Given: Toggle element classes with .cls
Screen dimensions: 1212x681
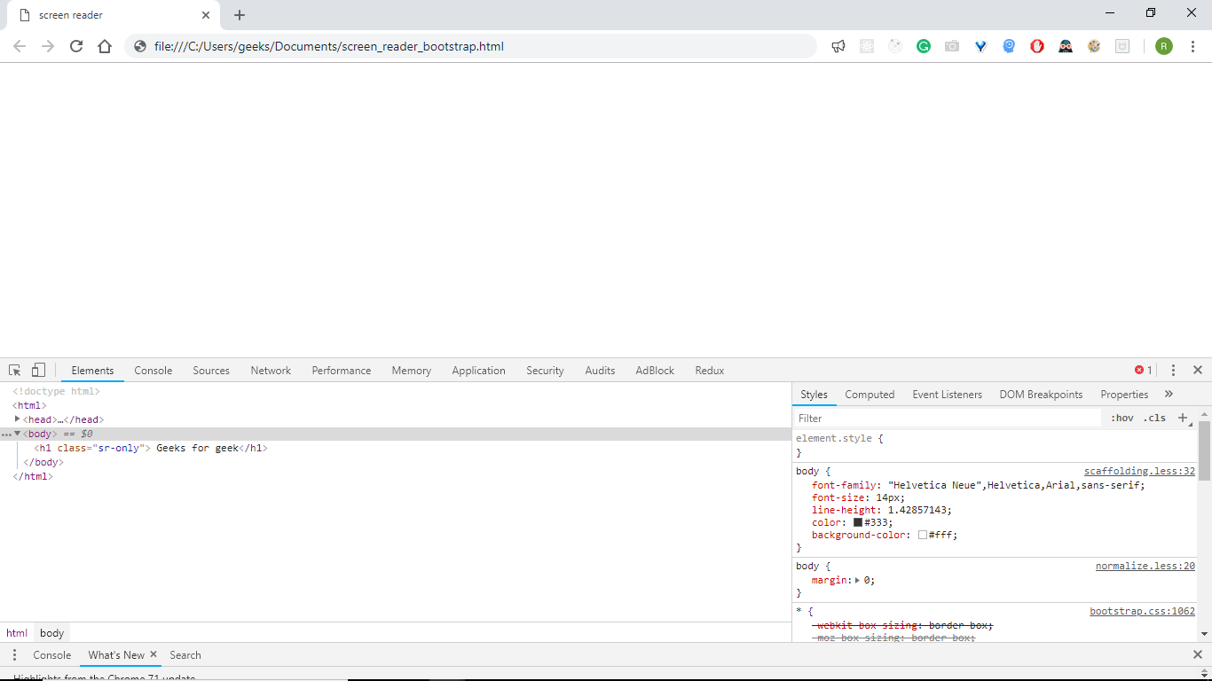Looking at the screenshot, I should coord(1154,418).
